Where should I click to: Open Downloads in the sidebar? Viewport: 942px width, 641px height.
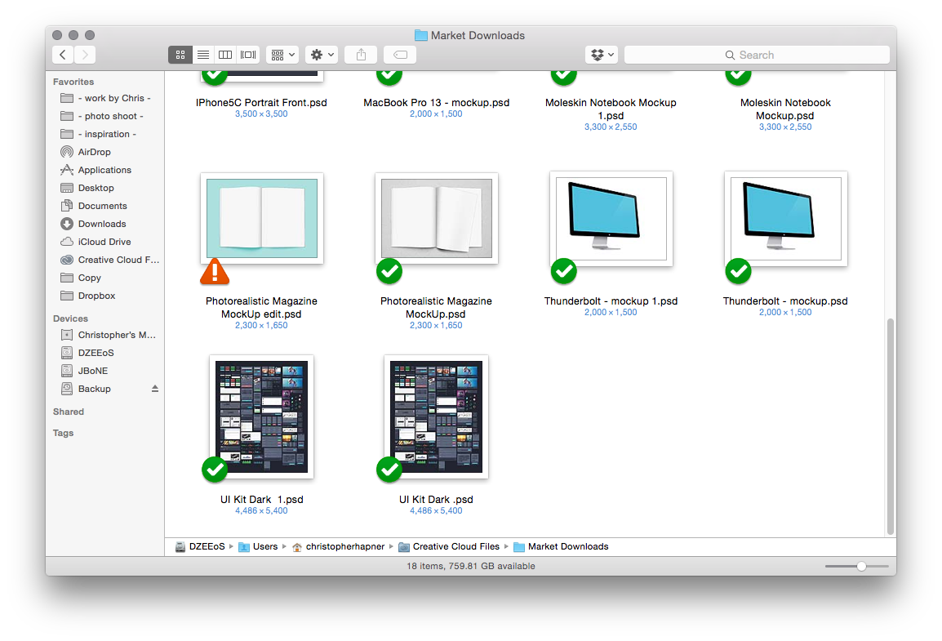coord(105,224)
